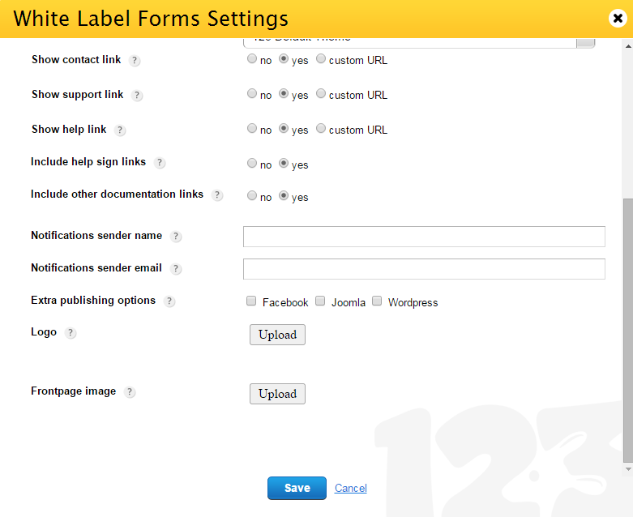Tick the Joomla checkbox
633x517 pixels.
pyautogui.click(x=320, y=301)
